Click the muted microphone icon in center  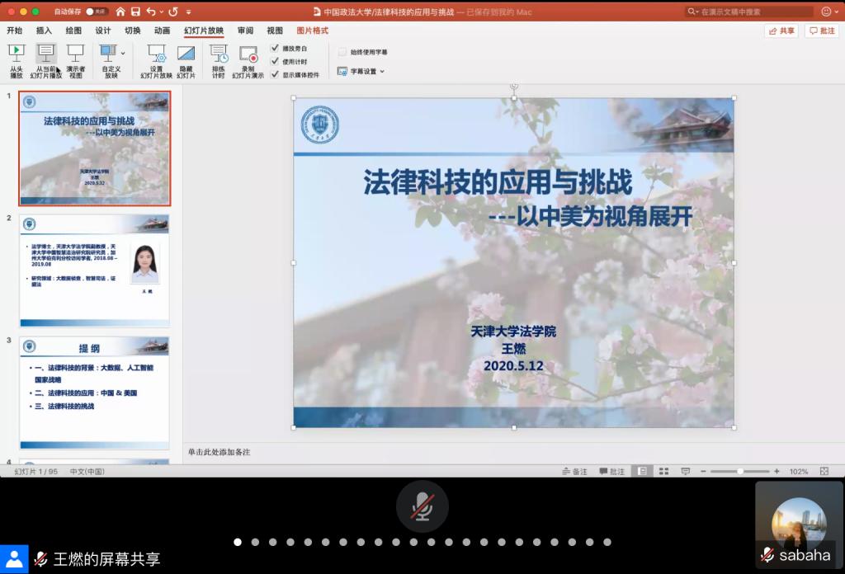coord(422,506)
